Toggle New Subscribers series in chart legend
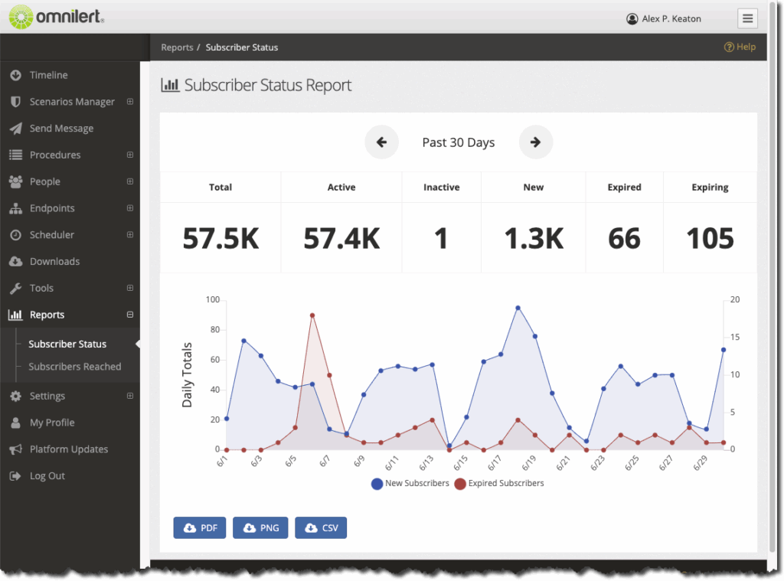 click(410, 484)
